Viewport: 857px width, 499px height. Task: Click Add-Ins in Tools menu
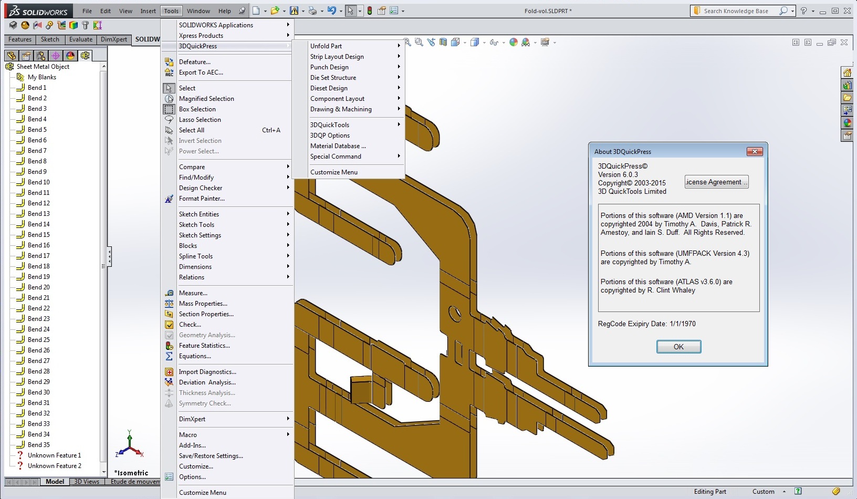point(227,445)
